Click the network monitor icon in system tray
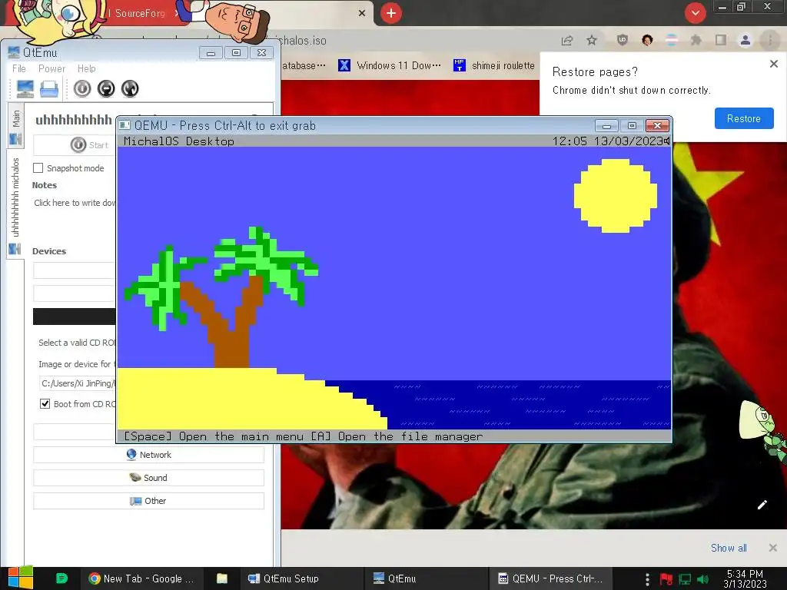Screen dimensions: 787x590 click(685, 579)
